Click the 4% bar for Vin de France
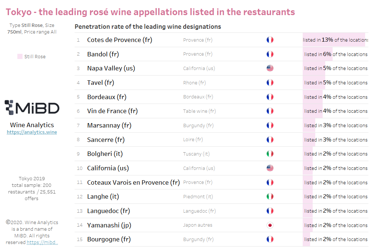 313,111
